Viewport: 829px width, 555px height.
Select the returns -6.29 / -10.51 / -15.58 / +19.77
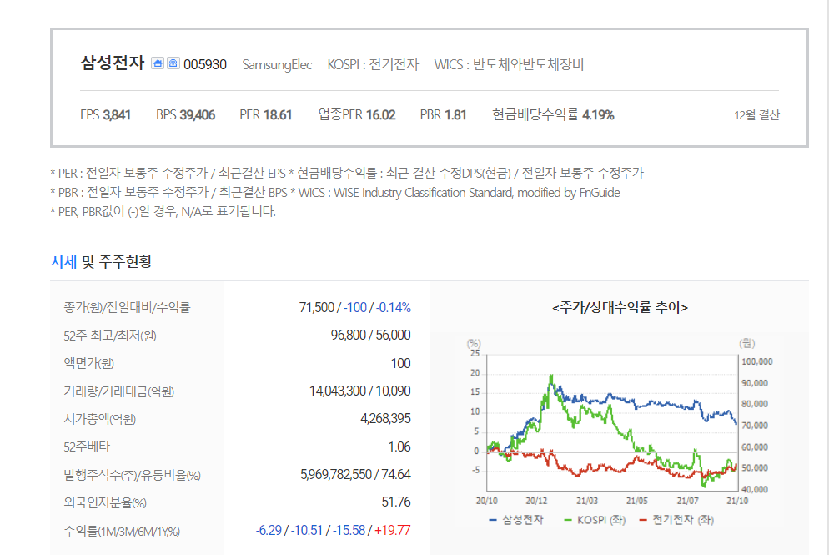coord(333,531)
